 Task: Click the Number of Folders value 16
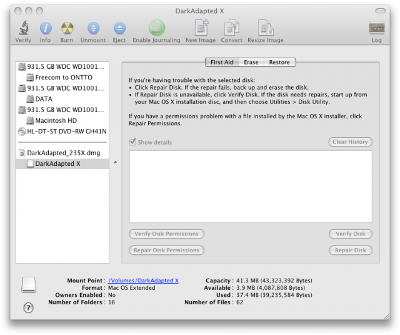coord(111,302)
